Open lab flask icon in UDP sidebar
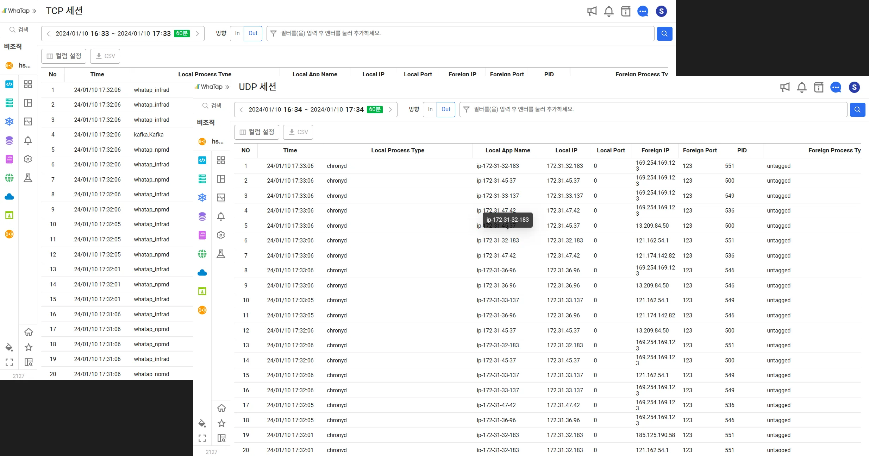This screenshot has width=869, height=456. 221,254
